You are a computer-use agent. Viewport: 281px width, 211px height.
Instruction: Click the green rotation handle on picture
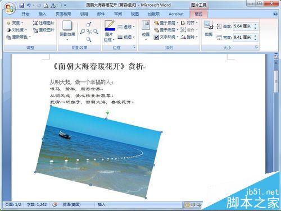(x=107, y=113)
